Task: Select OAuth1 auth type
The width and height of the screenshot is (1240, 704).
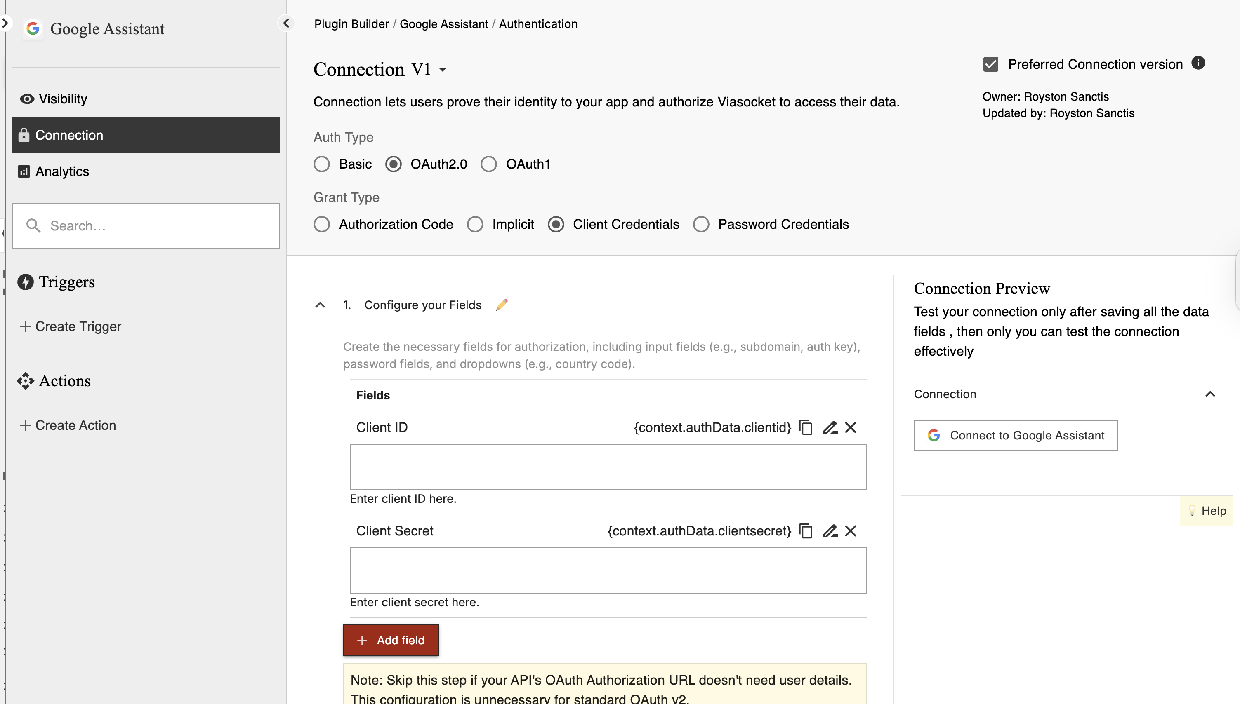Action: pyautogui.click(x=489, y=164)
